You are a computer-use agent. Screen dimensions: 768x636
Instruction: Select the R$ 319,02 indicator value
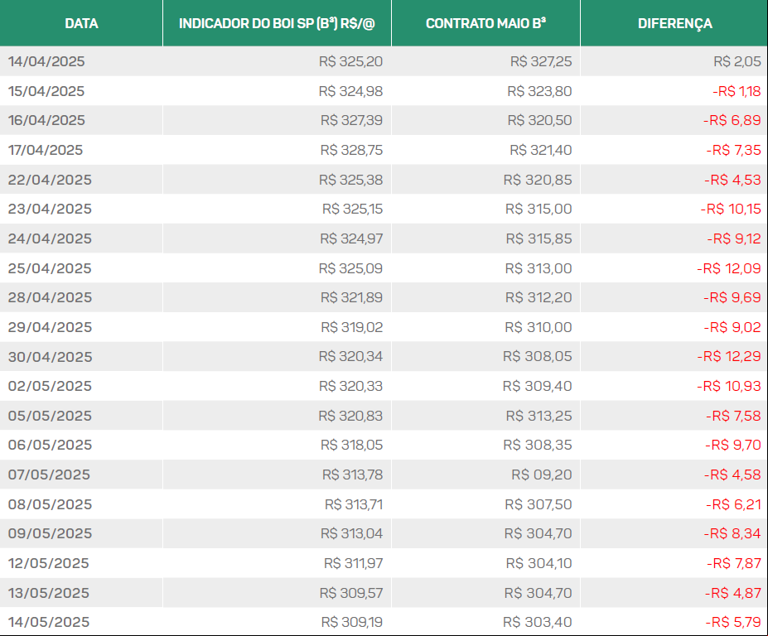(351, 328)
